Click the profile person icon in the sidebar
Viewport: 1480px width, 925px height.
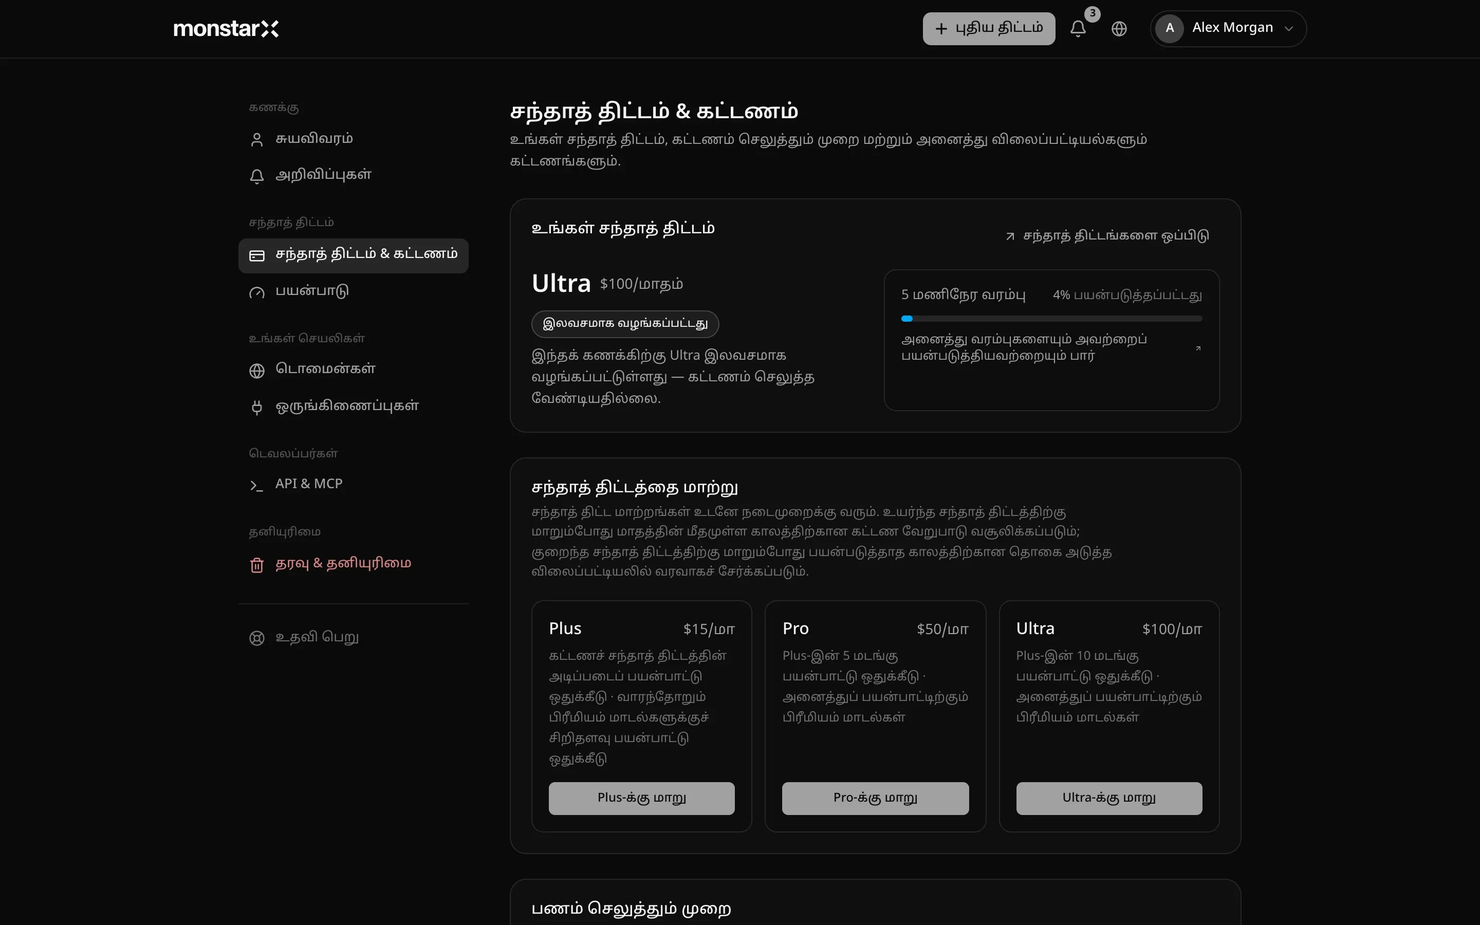(257, 139)
